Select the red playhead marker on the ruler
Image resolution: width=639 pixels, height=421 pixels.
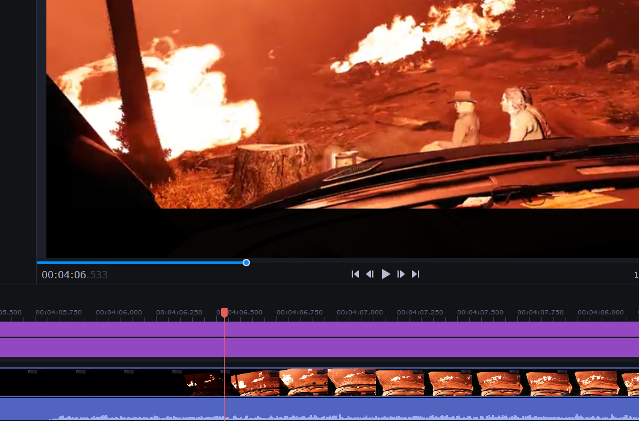[224, 313]
